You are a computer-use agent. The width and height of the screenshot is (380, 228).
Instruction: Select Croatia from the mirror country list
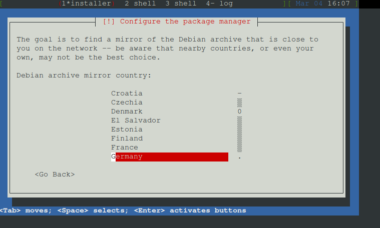click(127, 93)
